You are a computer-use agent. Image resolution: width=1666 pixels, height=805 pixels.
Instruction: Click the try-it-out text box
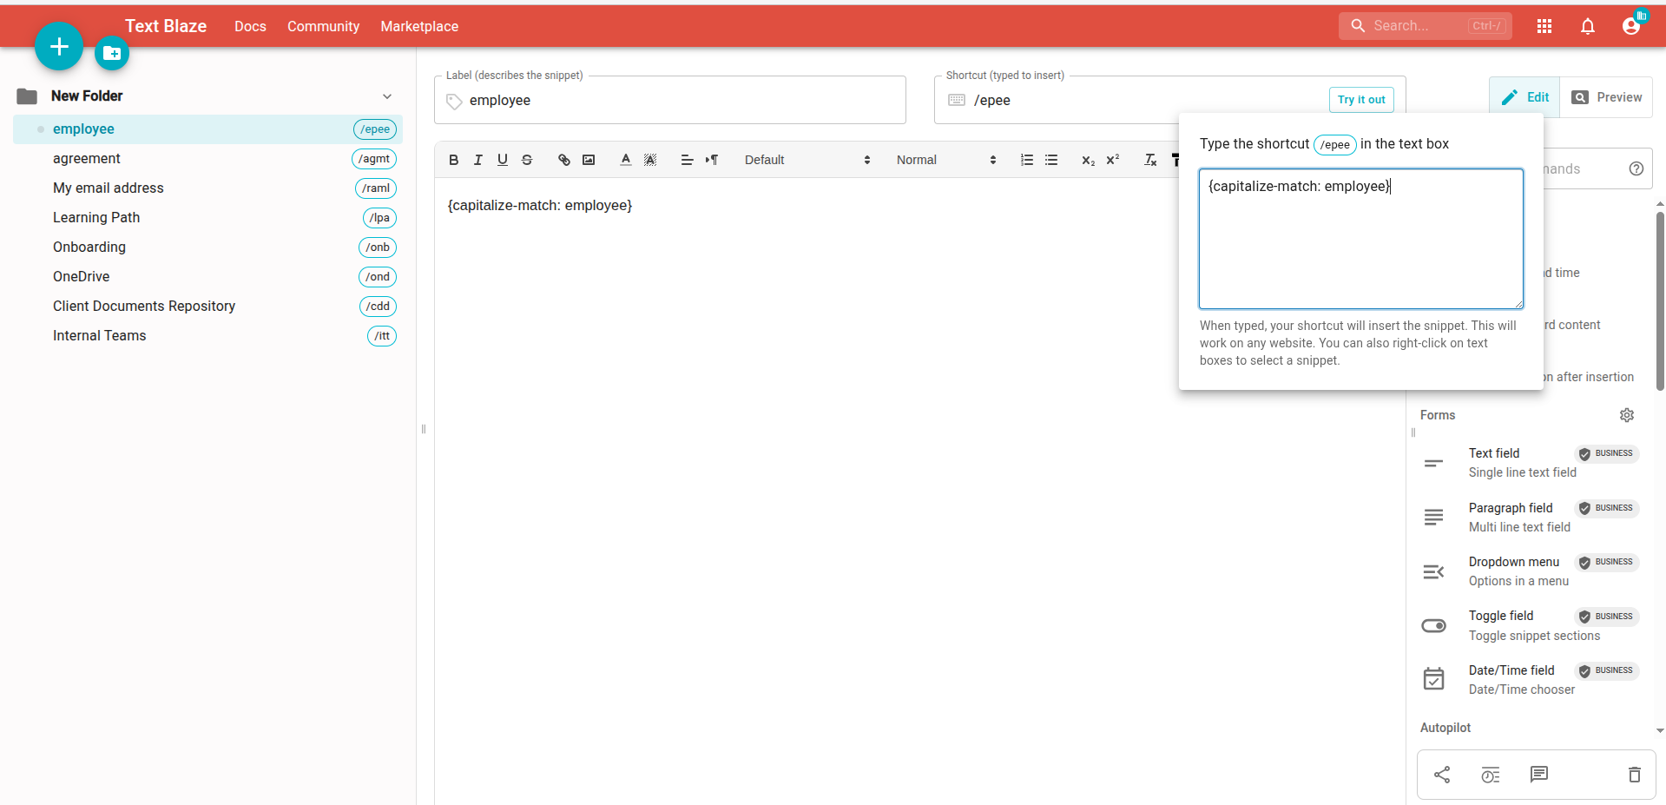[x=1361, y=239]
